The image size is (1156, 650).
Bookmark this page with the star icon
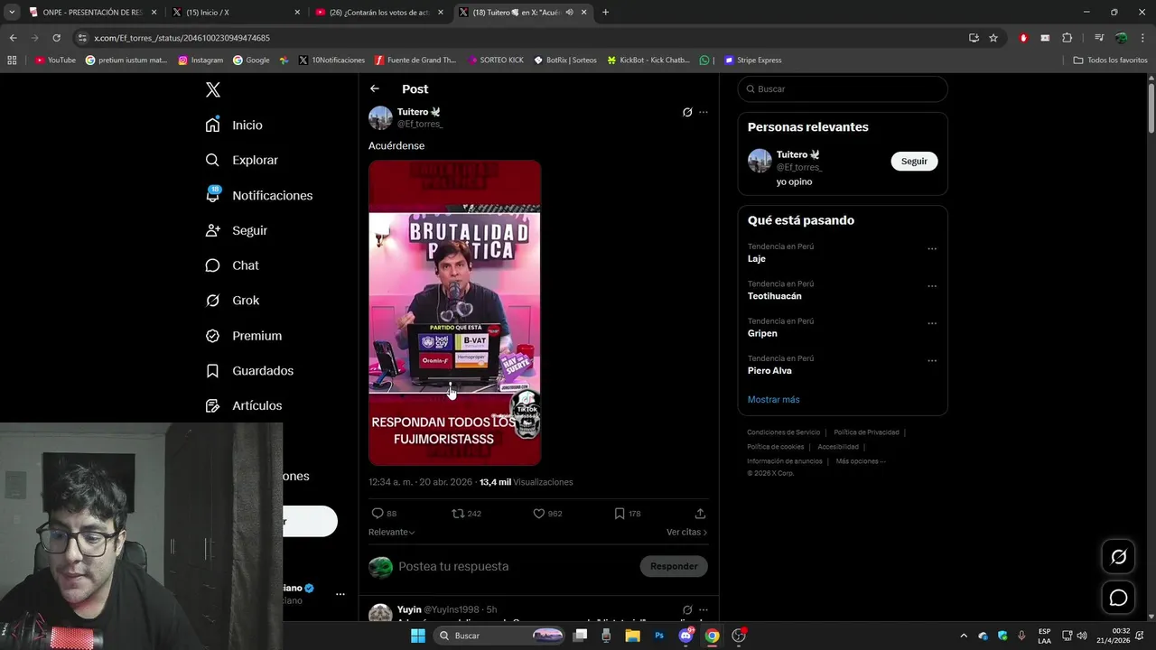point(993,38)
